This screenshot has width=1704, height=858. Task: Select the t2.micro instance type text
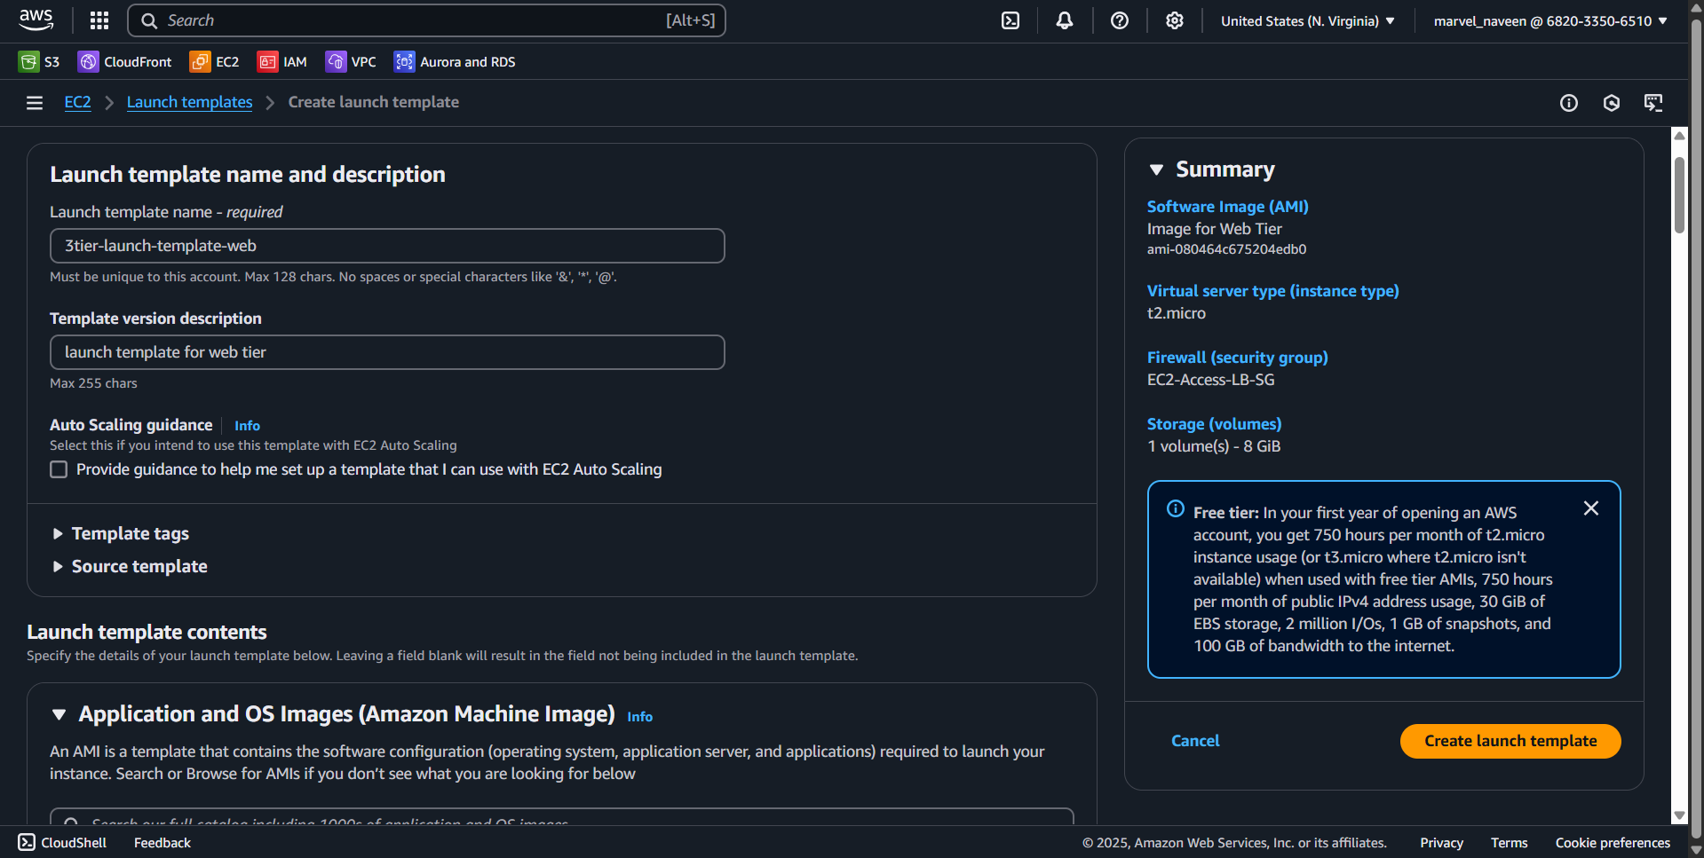pyautogui.click(x=1176, y=313)
